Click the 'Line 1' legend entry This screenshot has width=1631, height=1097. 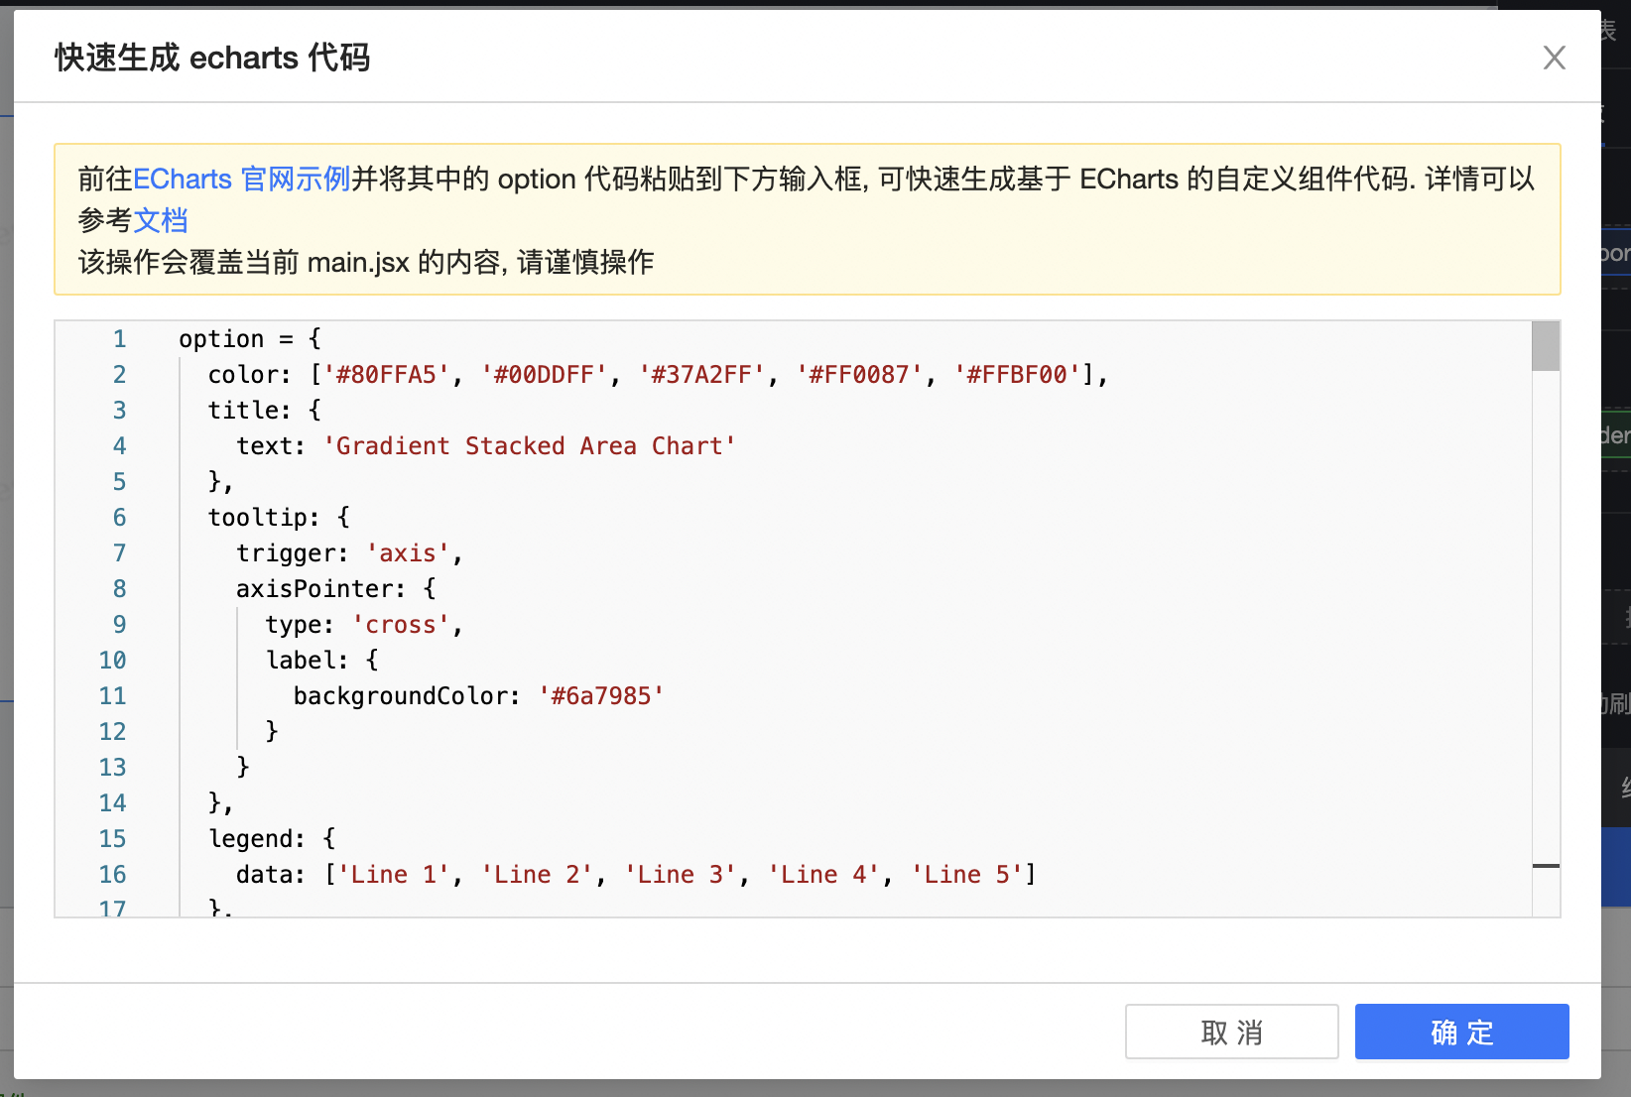coord(394,875)
